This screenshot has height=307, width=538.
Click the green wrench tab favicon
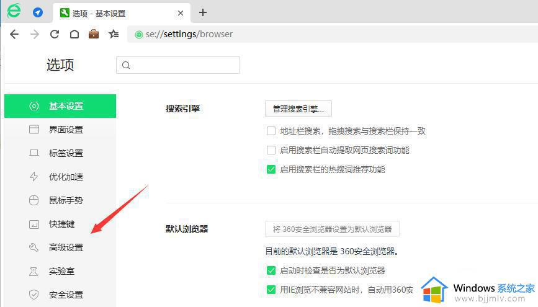click(64, 13)
